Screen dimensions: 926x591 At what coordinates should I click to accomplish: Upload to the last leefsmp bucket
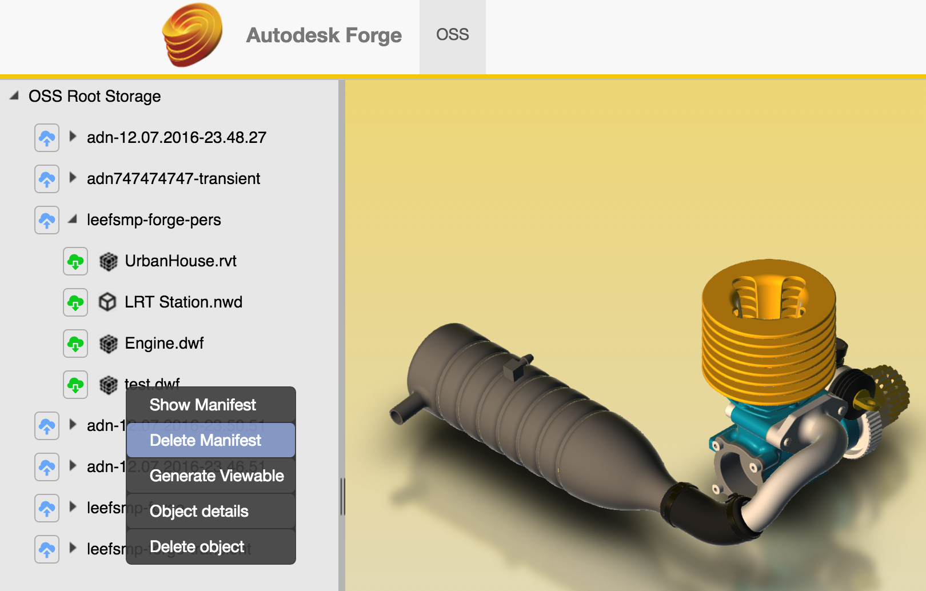[x=47, y=549]
